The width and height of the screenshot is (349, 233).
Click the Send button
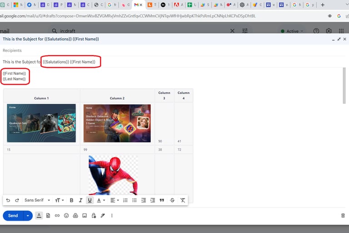tap(13, 216)
